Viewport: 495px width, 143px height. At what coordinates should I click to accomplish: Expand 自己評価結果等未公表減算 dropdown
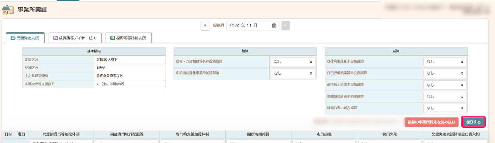coord(444,73)
